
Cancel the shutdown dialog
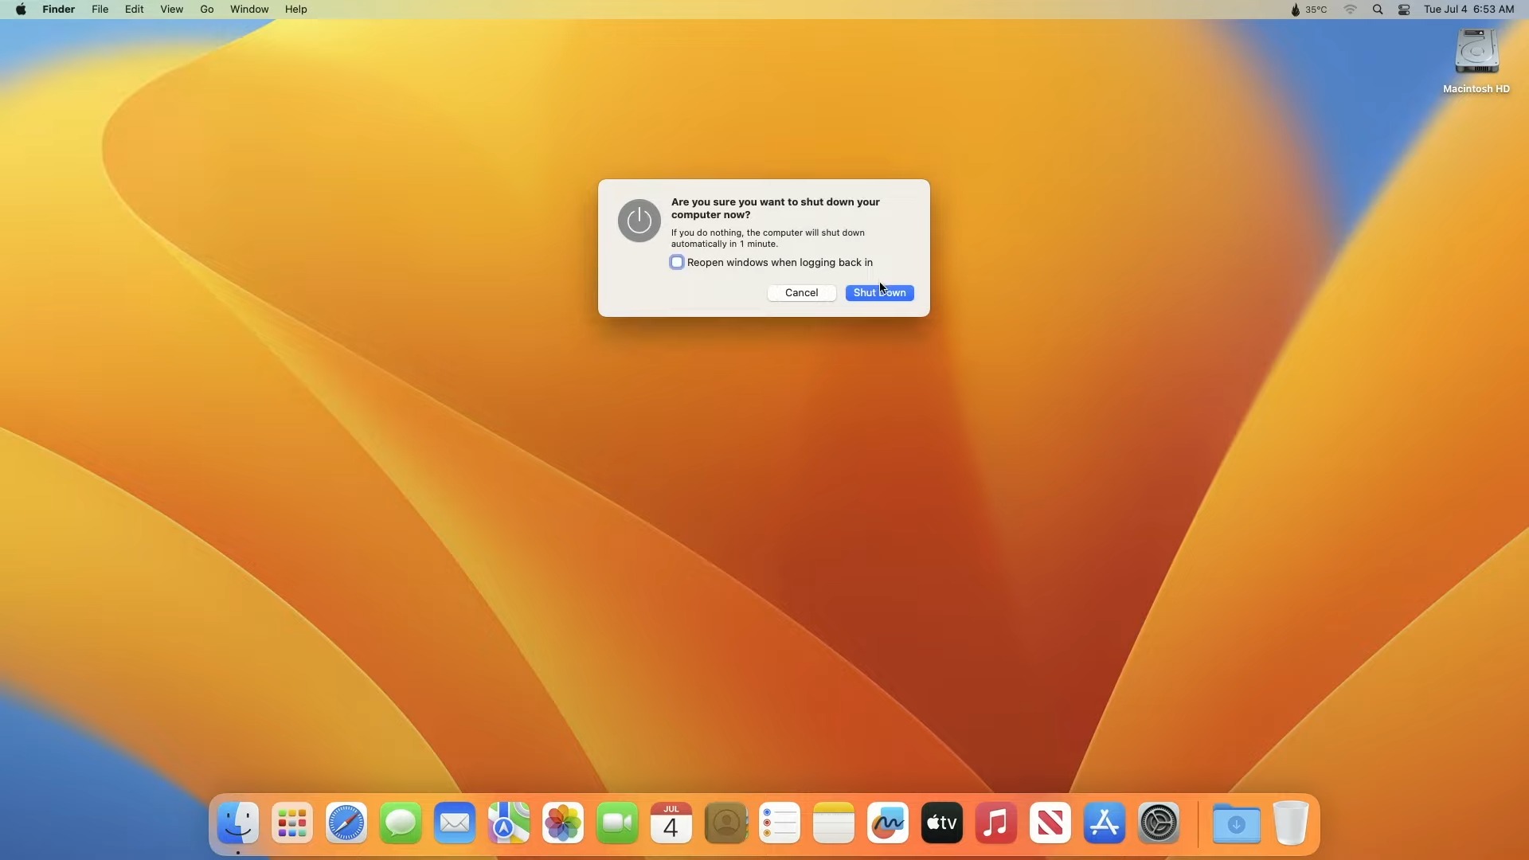(x=801, y=292)
